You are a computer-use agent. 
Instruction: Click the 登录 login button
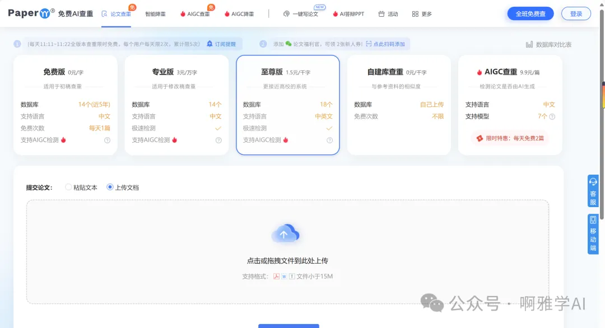pyautogui.click(x=576, y=13)
